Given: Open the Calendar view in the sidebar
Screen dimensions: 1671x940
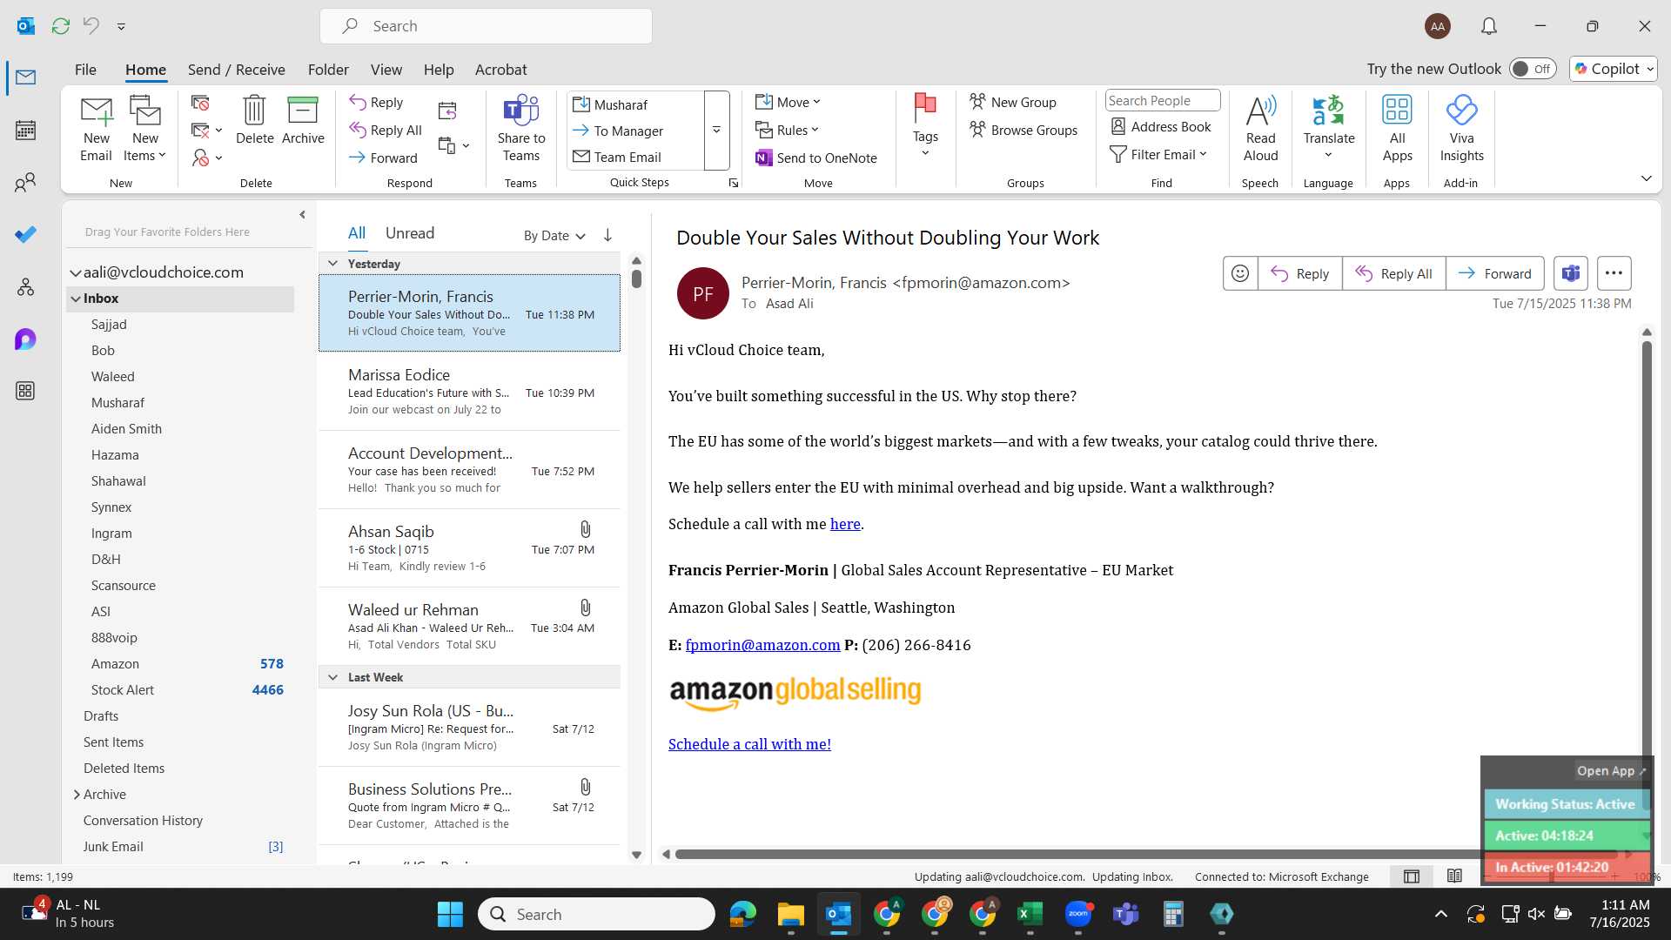Looking at the screenshot, I should (x=25, y=131).
